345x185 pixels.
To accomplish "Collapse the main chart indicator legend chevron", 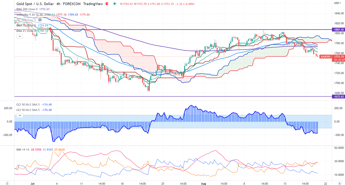I will (x=20, y=36).
